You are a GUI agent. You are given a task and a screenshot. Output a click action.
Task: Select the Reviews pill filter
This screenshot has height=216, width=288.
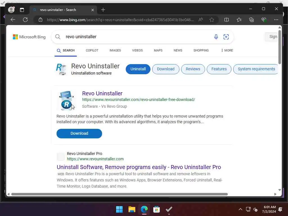(193, 69)
